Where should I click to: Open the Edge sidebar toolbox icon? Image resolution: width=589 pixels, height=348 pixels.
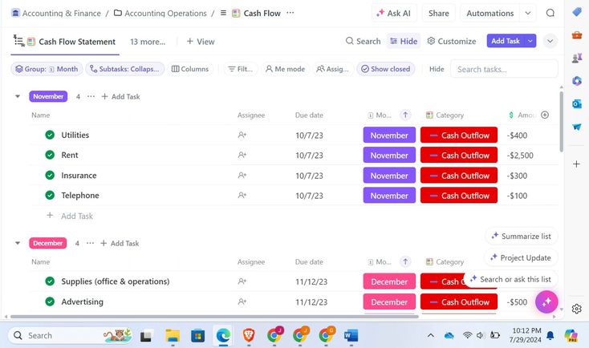click(x=577, y=35)
